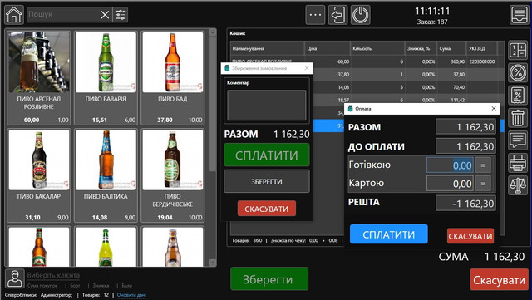Add a comment with speech bubble icon
This screenshot has height=300, width=532.
coord(518,140)
